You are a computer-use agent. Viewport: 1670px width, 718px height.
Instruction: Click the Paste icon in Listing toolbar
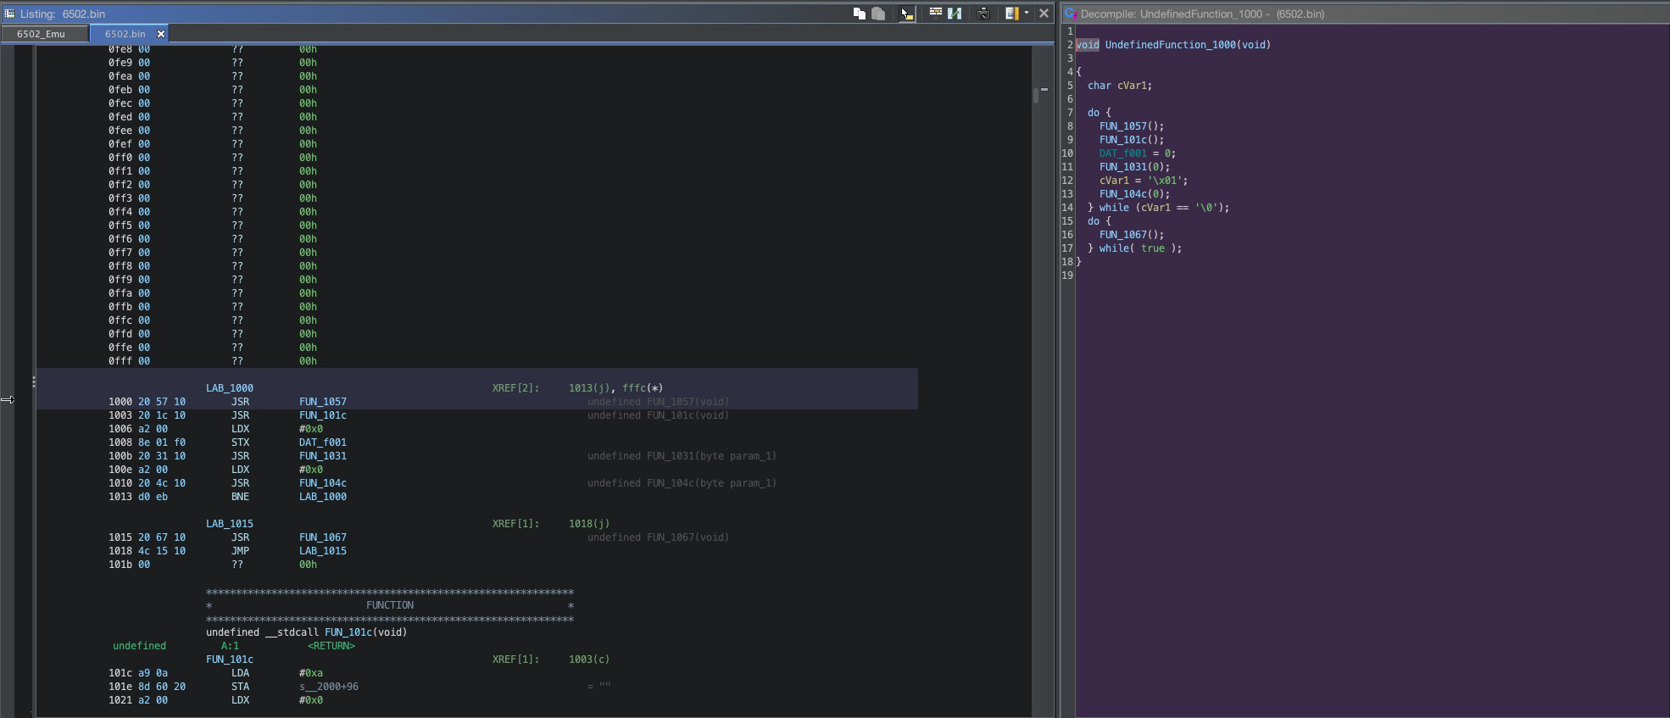[x=878, y=14]
